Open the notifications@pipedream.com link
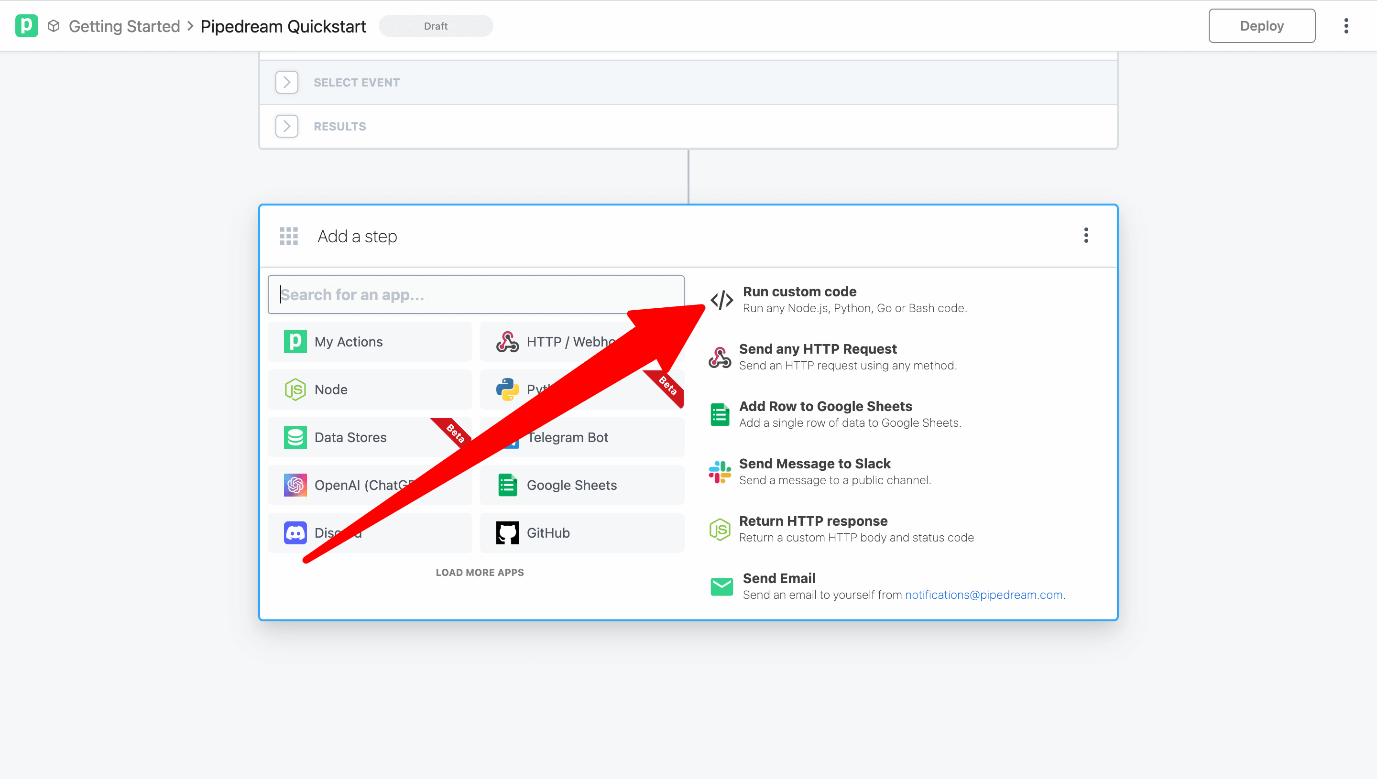 click(983, 595)
